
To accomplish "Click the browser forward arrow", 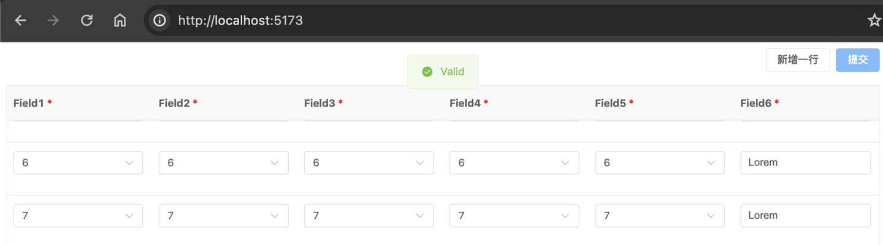I will (x=54, y=21).
